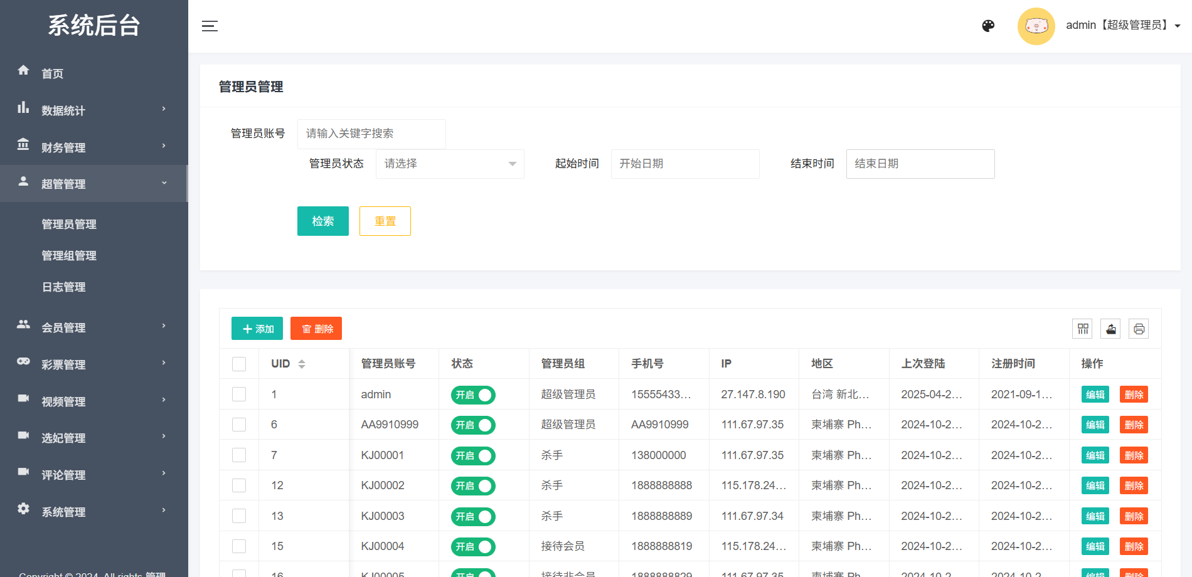Select 日志管理 submenu item
This screenshot has width=1192, height=577.
pyautogui.click(x=63, y=287)
